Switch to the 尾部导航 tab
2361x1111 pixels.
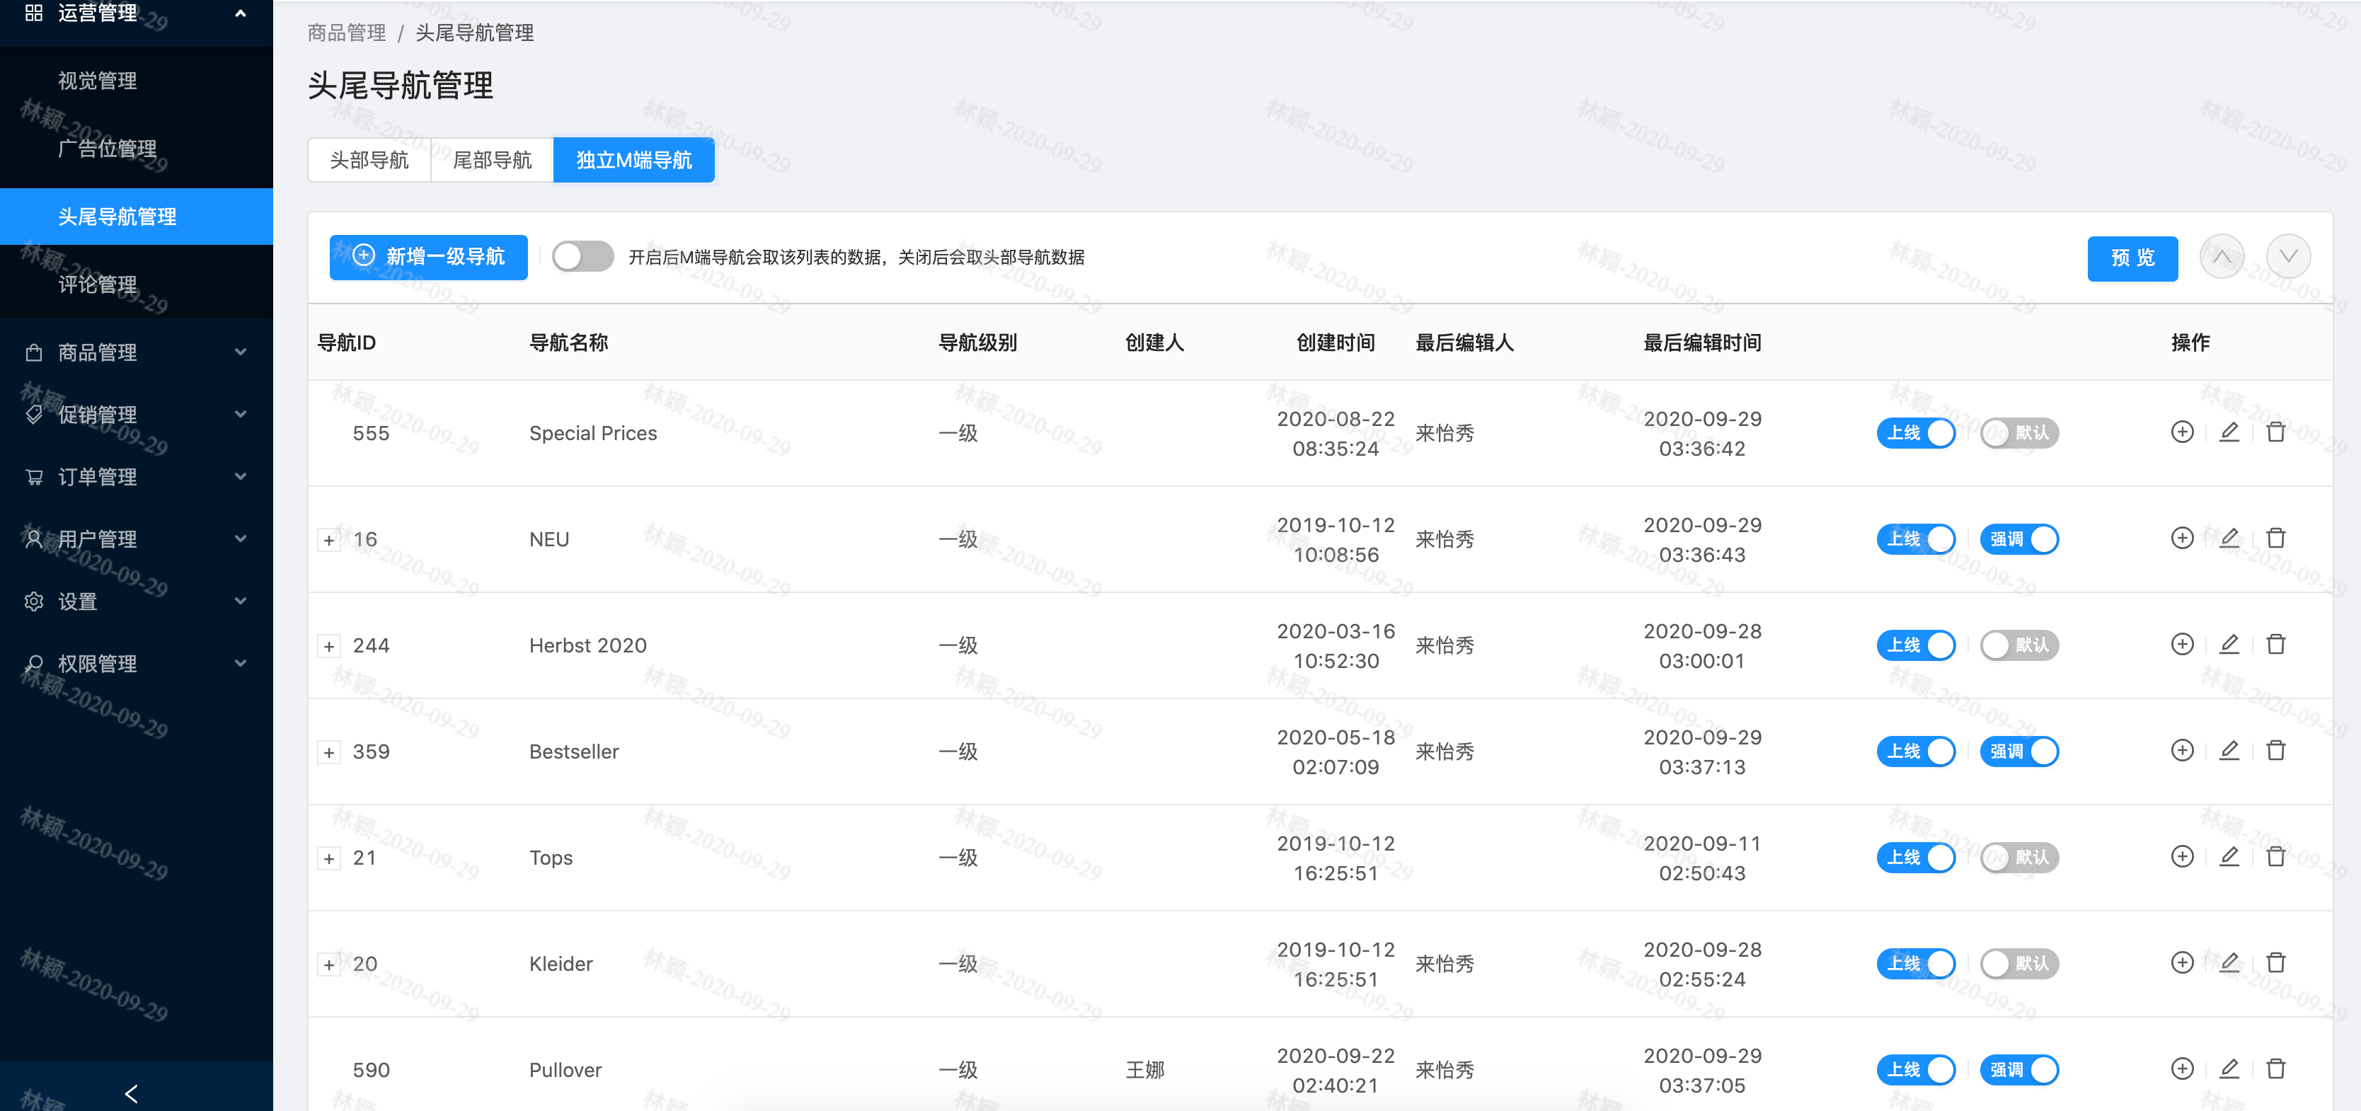(x=492, y=161)
